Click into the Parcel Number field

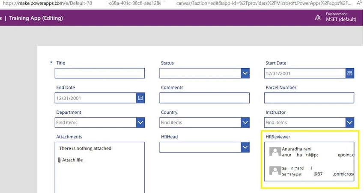309,98
